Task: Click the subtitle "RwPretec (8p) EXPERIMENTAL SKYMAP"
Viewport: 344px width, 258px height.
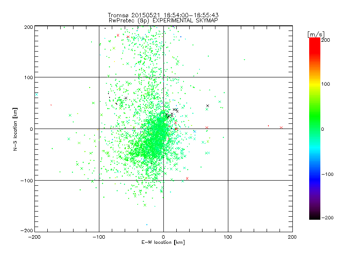Action: 163,21
